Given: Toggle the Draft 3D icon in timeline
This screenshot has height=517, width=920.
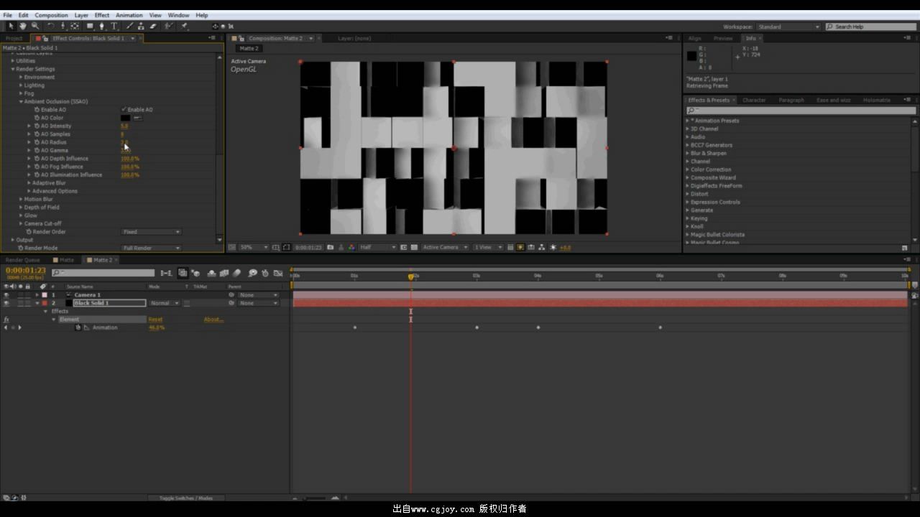Looking at the screenshot, I should (x=195, y=273).
